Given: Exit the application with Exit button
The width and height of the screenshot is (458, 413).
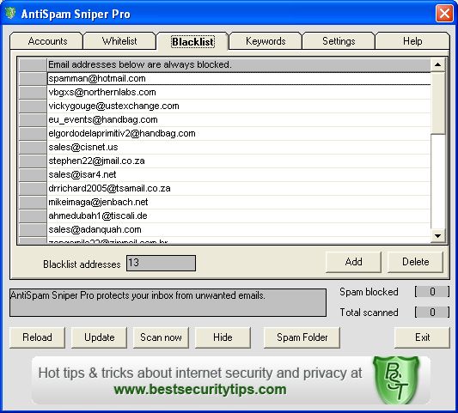Looking at the screenshot, I should coord(422,337).
